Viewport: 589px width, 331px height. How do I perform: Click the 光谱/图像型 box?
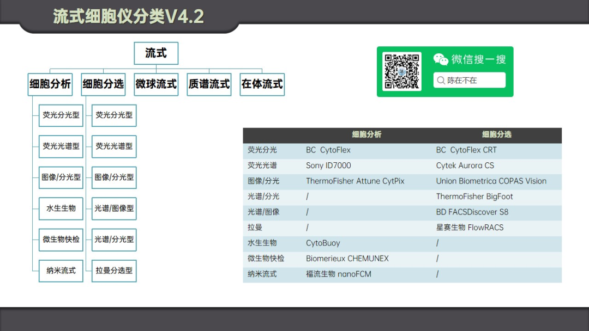coord(114,209)
